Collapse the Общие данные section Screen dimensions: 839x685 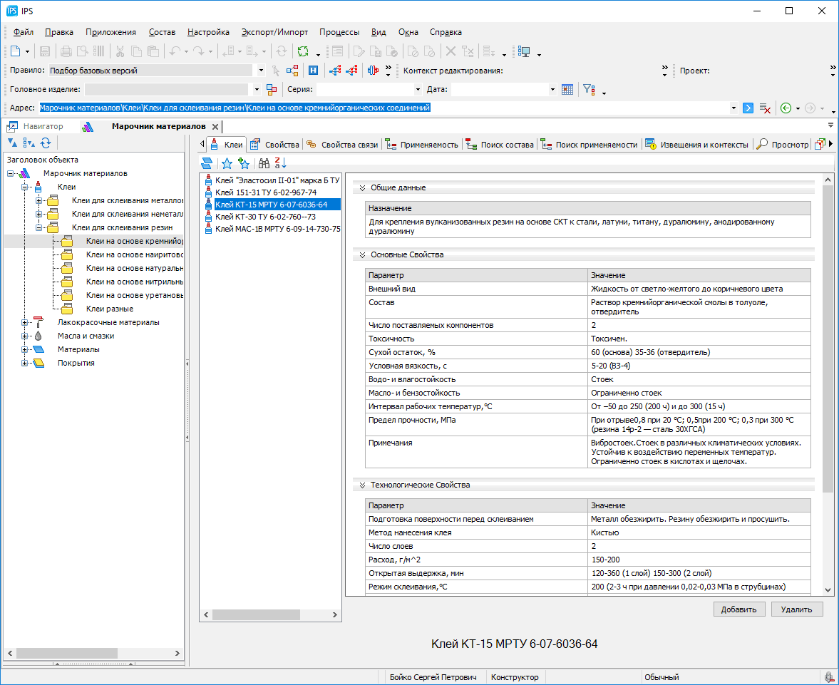click(362, 188)
